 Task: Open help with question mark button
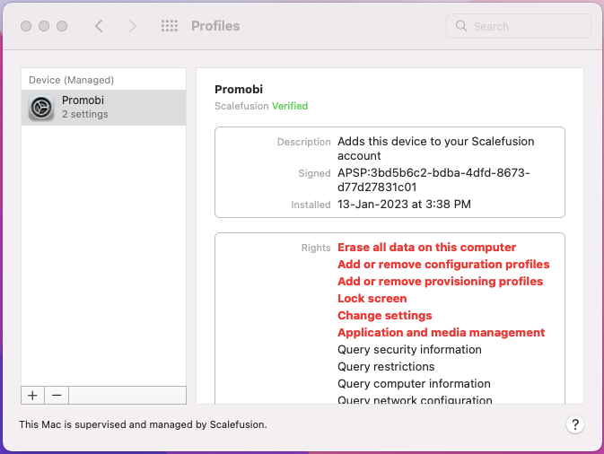pyautogui.click(x=575, y=424)
